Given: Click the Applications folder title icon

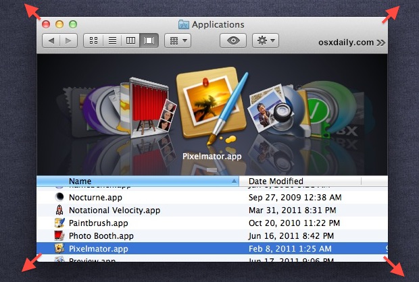Looking at the screenshot, I should pos(184,24).
